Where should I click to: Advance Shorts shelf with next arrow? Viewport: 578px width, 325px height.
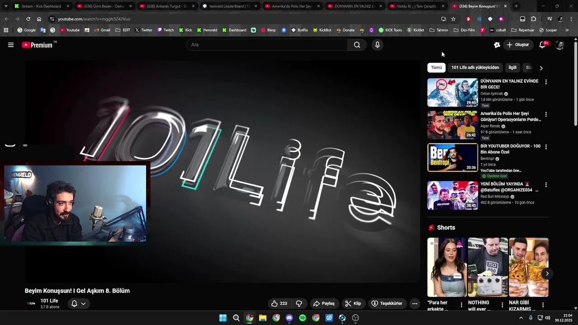coord(547,274)
